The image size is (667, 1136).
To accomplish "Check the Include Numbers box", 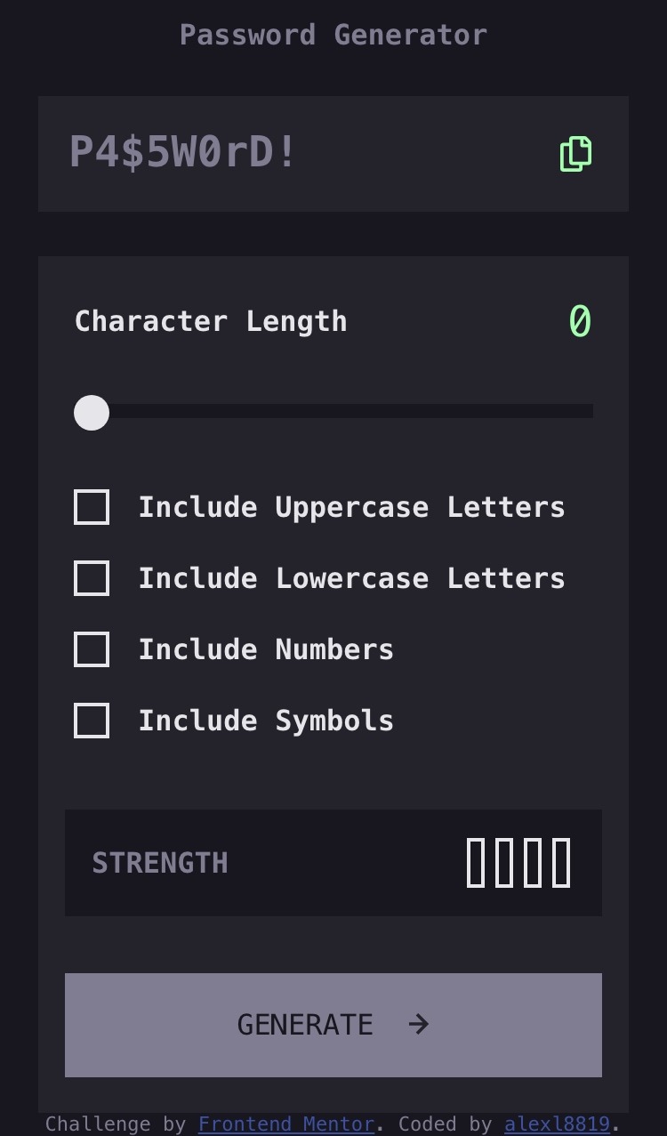I will pos(92,649).
